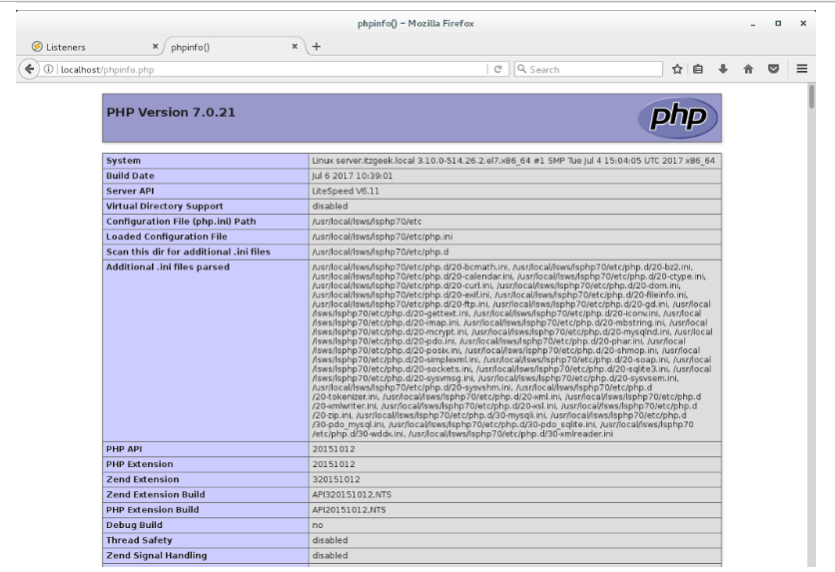835x572 pixels.
Task: Click the 'API320151012,NTS' value
Action: coord(352,495)
